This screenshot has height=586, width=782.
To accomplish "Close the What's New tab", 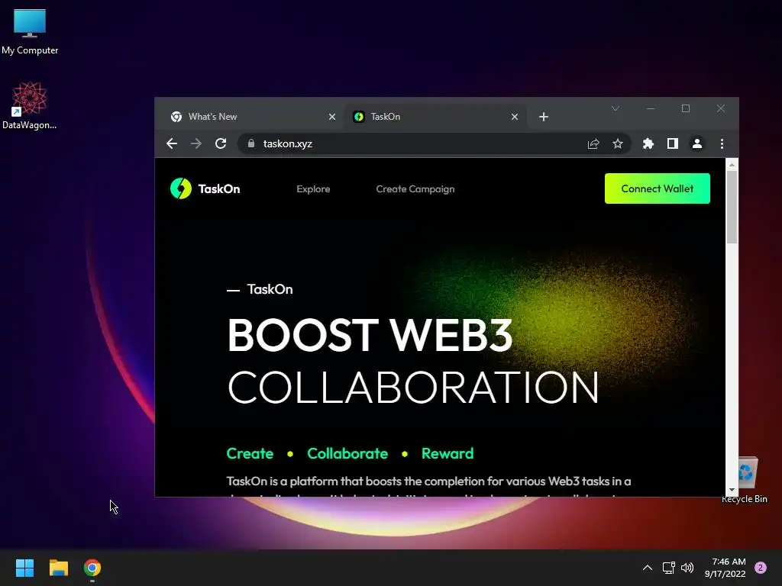I will pos(332,117).
